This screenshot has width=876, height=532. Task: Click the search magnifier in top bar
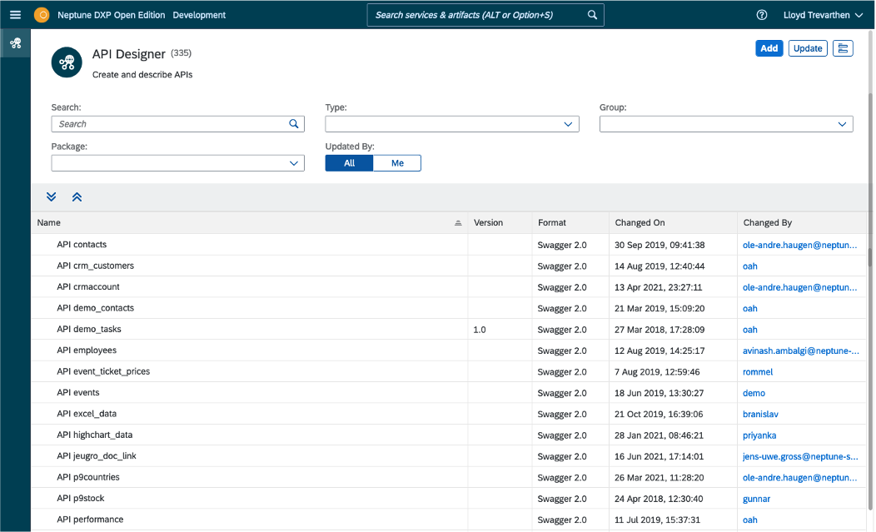pyautogui.click(x=592, y=15)
